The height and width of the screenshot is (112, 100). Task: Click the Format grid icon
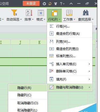click(41, 13)
